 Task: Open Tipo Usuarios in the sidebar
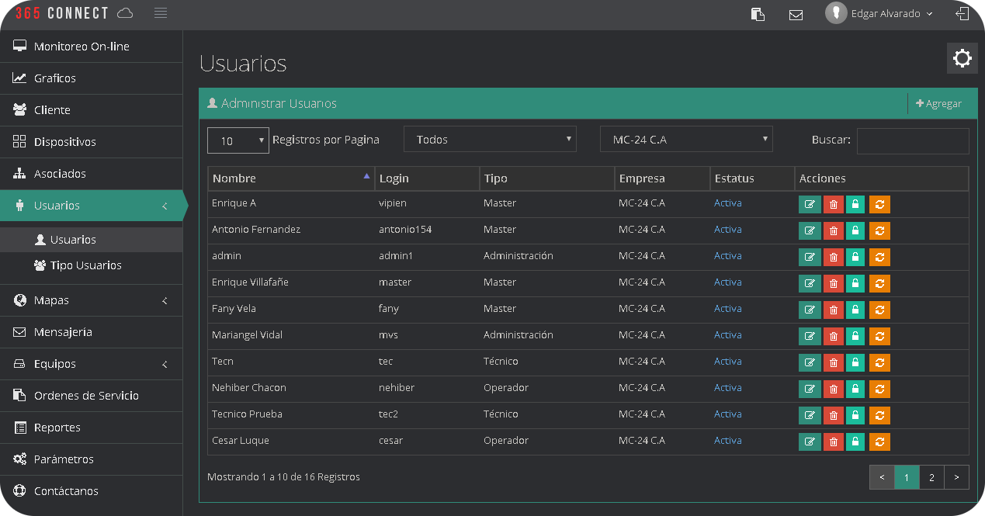point(85,265)
